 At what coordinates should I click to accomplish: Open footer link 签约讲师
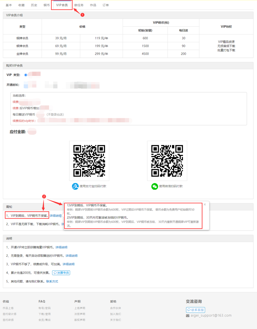pos(8,320)
